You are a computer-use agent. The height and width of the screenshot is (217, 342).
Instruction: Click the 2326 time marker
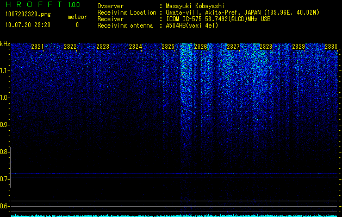(x=201, y=46)
